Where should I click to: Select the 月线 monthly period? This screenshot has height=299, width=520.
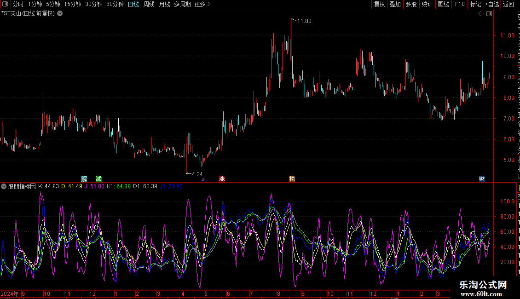(x=164, y=4)
